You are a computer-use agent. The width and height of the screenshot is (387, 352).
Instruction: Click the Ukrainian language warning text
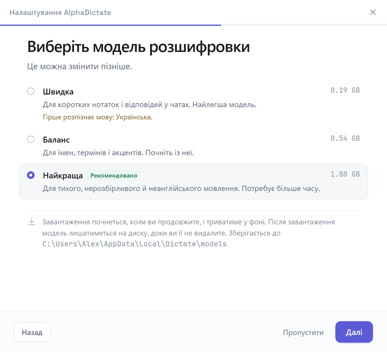tap(98, 117)
